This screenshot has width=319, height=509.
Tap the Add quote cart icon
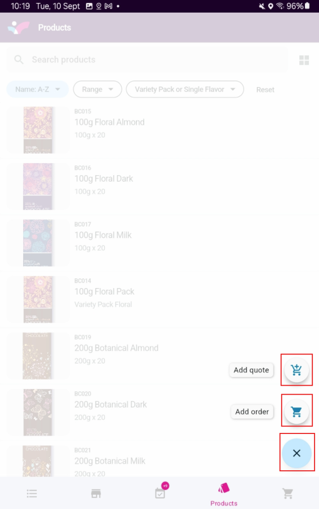(x=296, y=370)
